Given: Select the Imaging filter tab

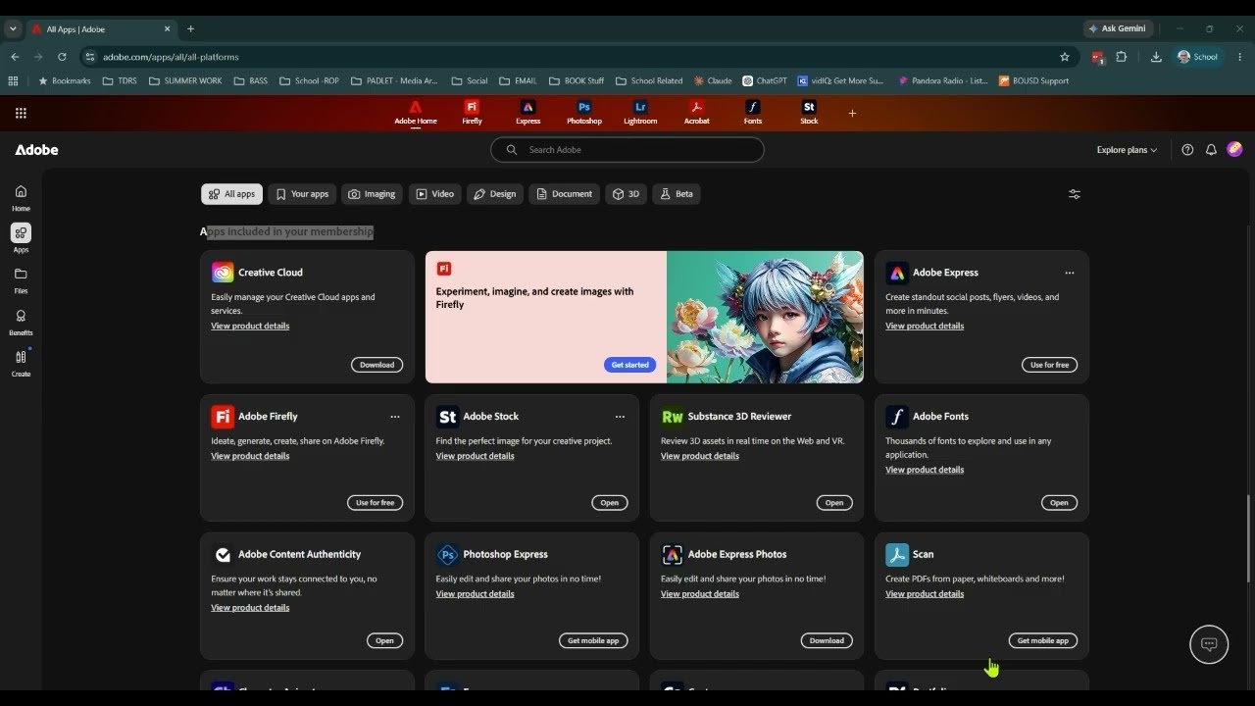Looking at the screenshot, I should [x=372, y=194].
